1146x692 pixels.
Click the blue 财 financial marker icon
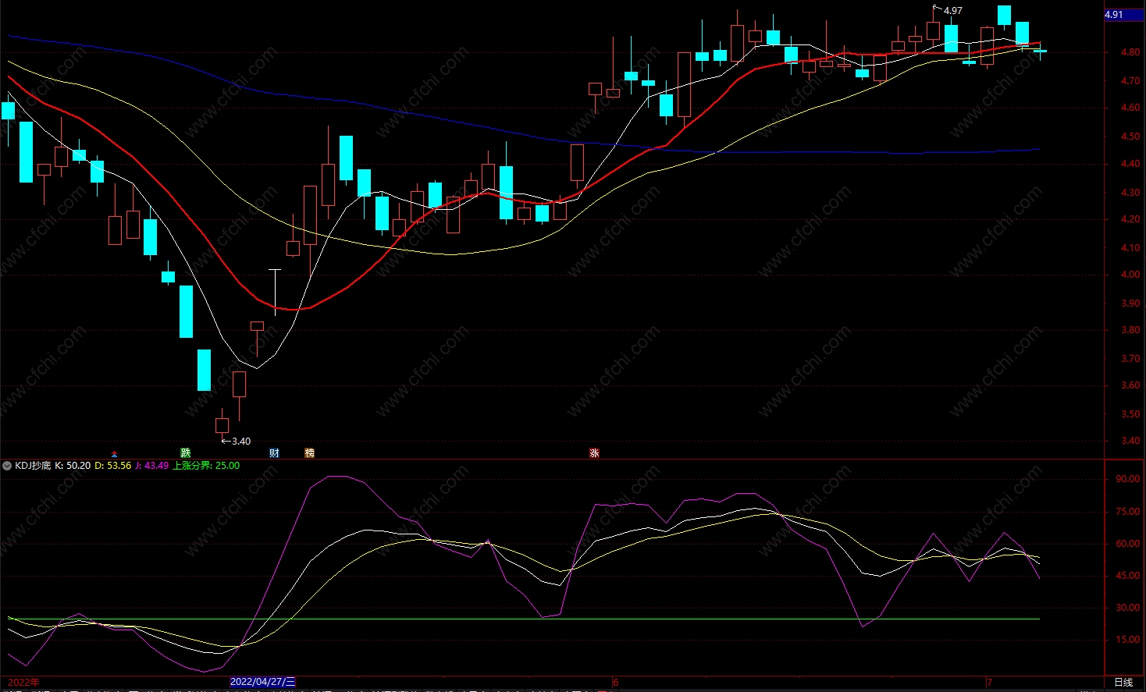click(x=274, y=452)
